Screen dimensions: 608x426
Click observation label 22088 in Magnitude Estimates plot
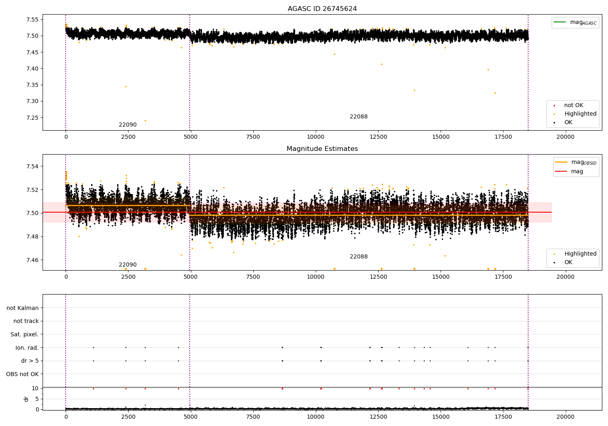[359, 256]
